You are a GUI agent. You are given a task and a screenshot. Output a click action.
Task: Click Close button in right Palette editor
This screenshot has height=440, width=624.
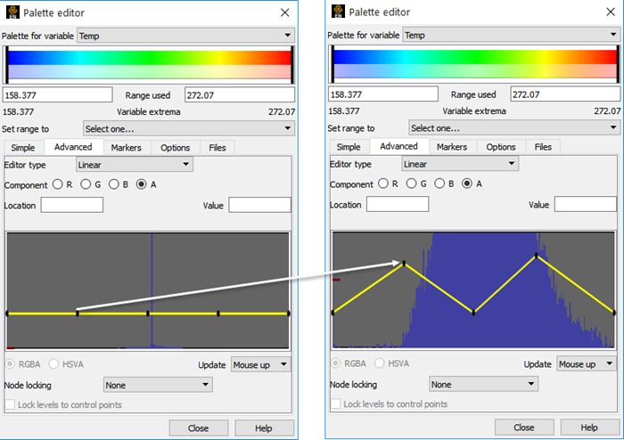(x=524, y=427)
